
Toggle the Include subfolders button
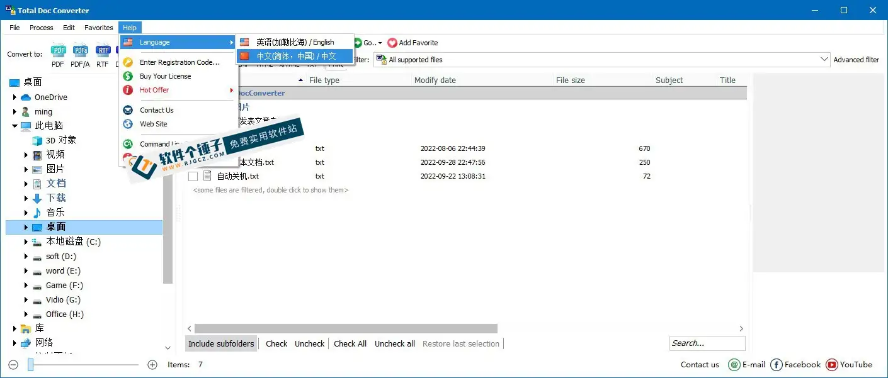tap(221, 343)
